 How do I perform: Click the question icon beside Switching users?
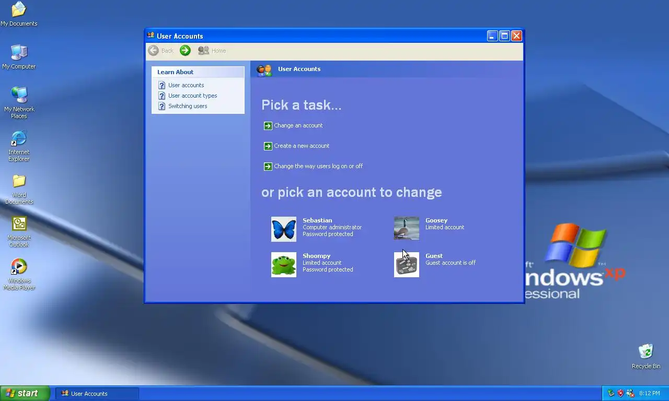click(x=162, y=106)
